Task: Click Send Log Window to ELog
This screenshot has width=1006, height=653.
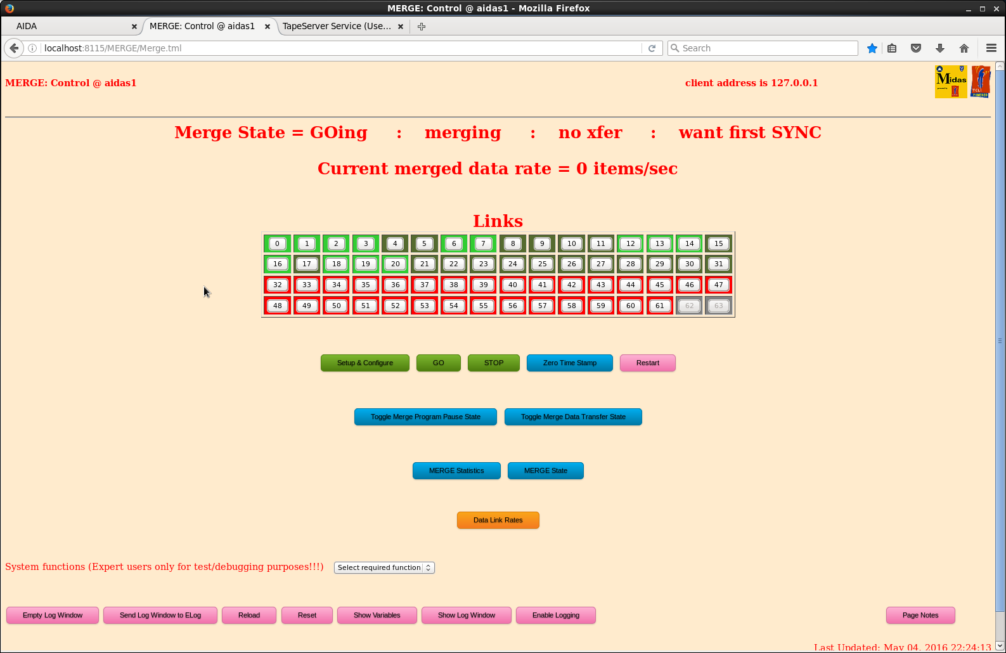Action: point(160,615)
